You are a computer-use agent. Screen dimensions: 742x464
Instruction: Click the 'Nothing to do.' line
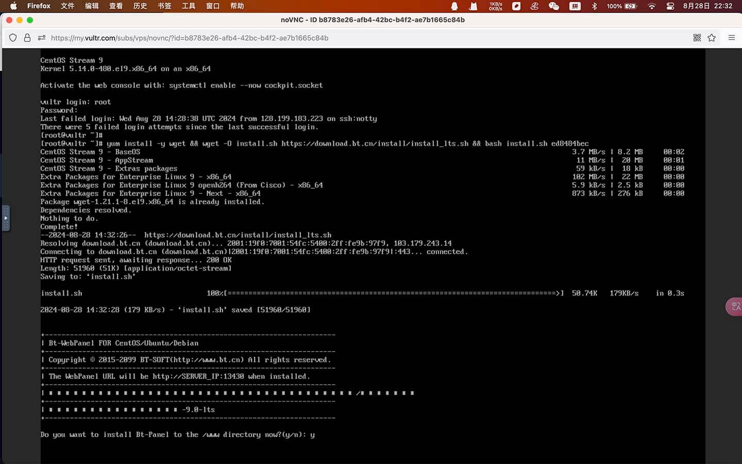tap(69, 219)
